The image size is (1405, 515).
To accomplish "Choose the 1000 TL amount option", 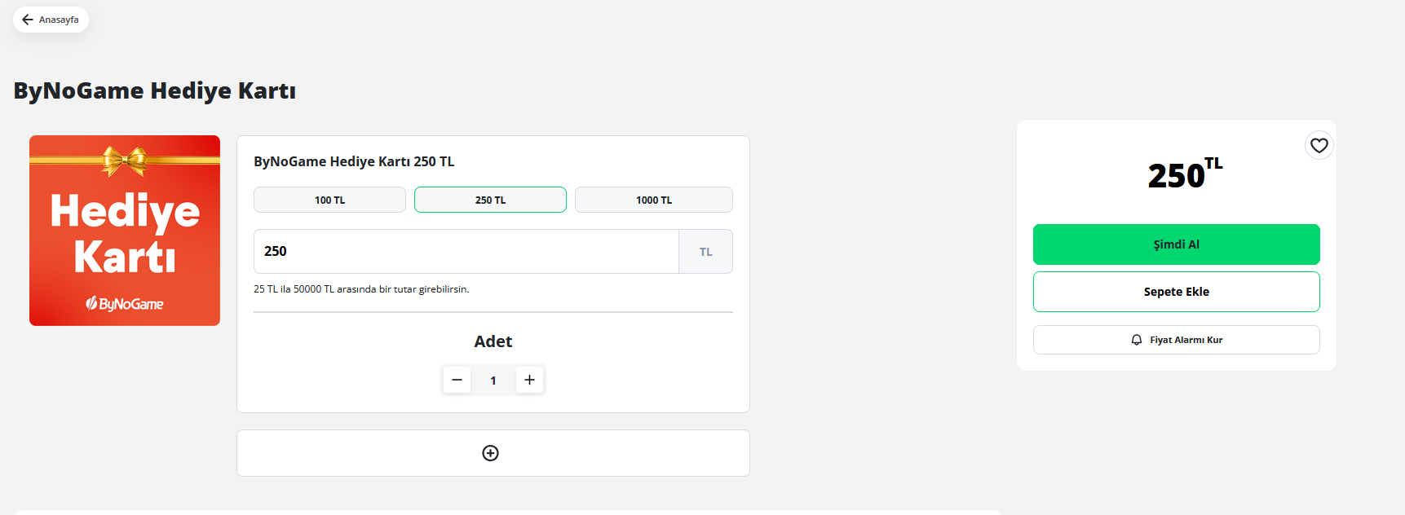I will pos(653,200).
